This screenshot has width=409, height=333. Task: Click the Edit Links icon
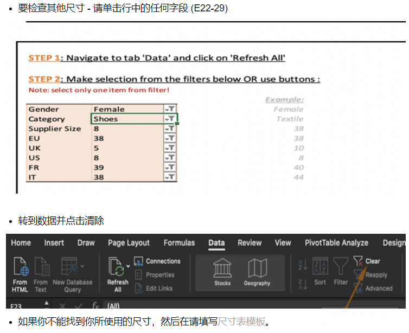[139, 288]
